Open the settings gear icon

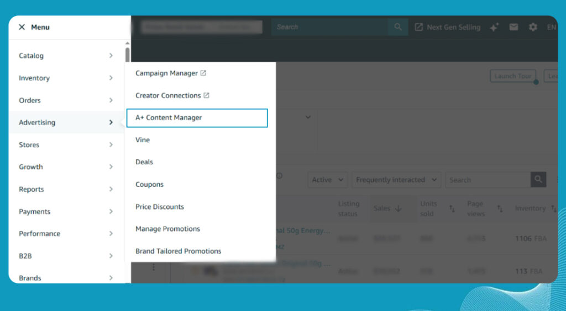[x=533, y=27]
